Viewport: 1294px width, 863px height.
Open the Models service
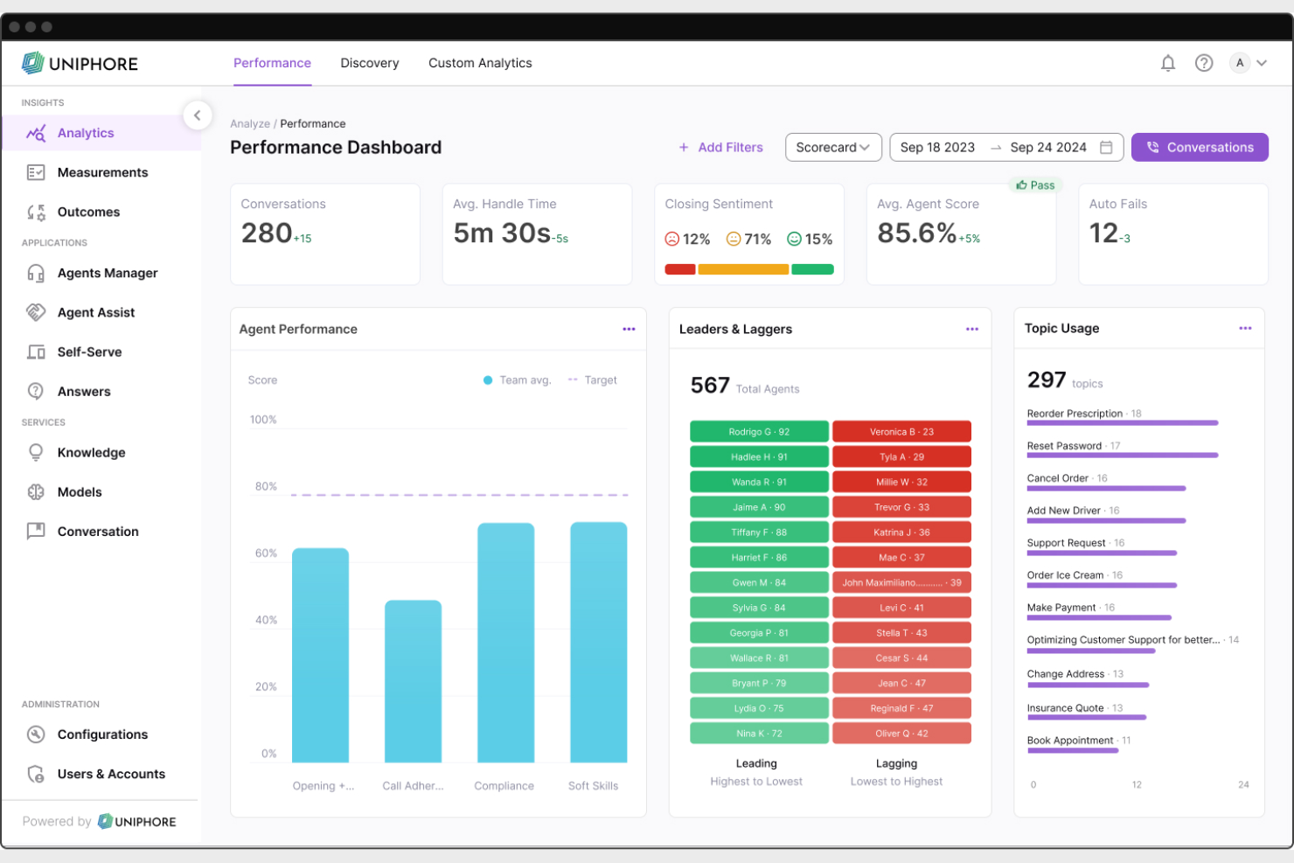[81, 491]
